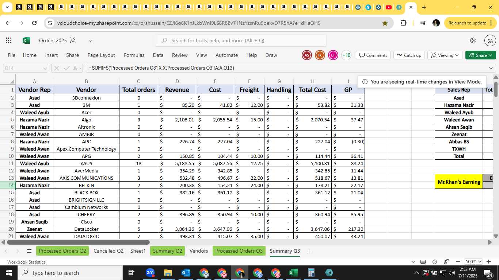Click the LT collaborator avatar
Screen dimensions: 499x280
[333, 55]
